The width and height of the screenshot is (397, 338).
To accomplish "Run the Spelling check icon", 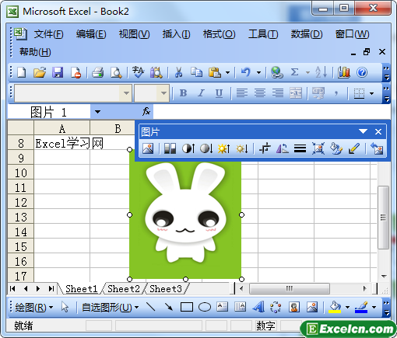I will (x=138, y=72).
